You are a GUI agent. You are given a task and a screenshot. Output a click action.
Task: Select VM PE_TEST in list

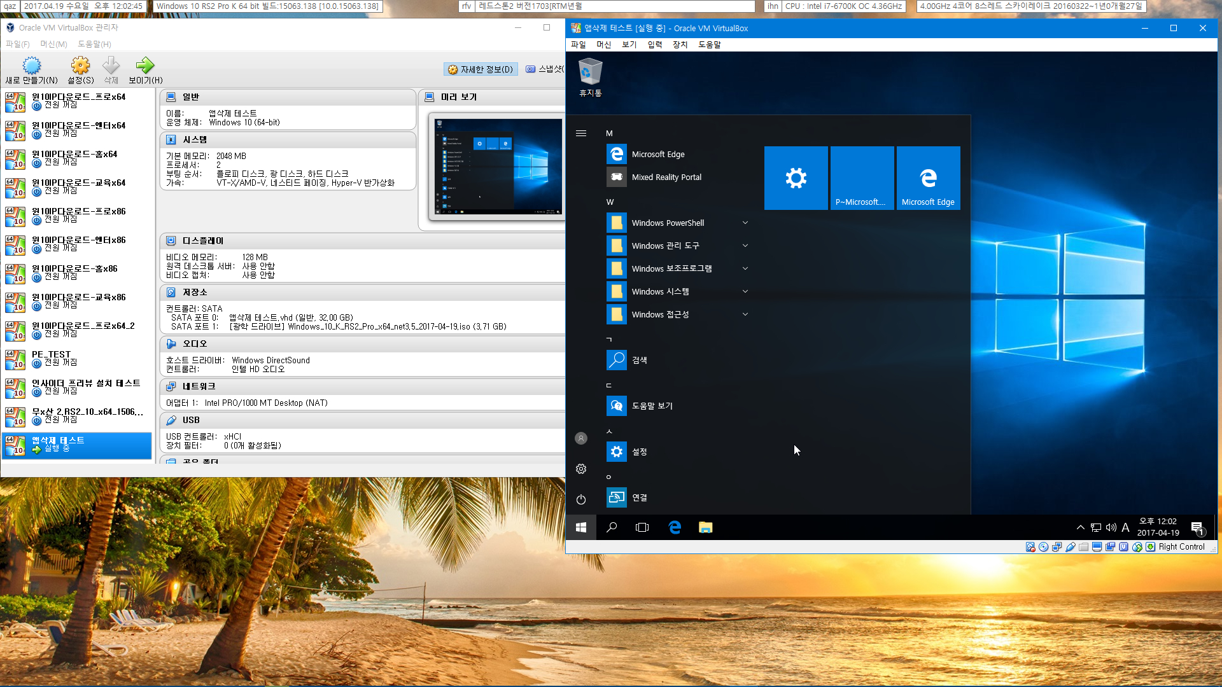[x=77, y=359]
